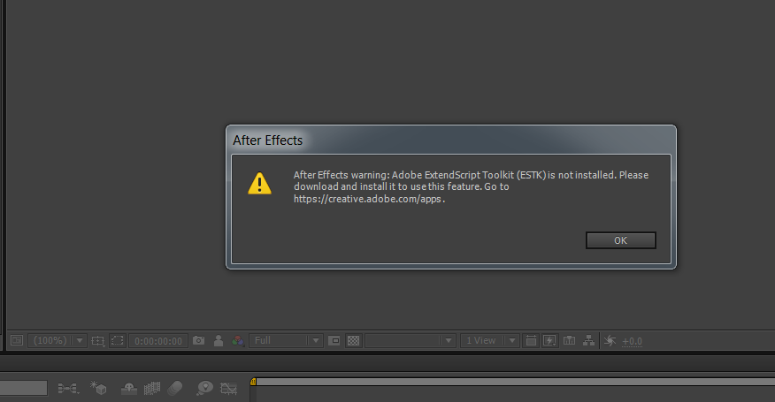Toggle the transparency grid checkerboard
This screenshot has height=402, width=775.
coord(353,341)
